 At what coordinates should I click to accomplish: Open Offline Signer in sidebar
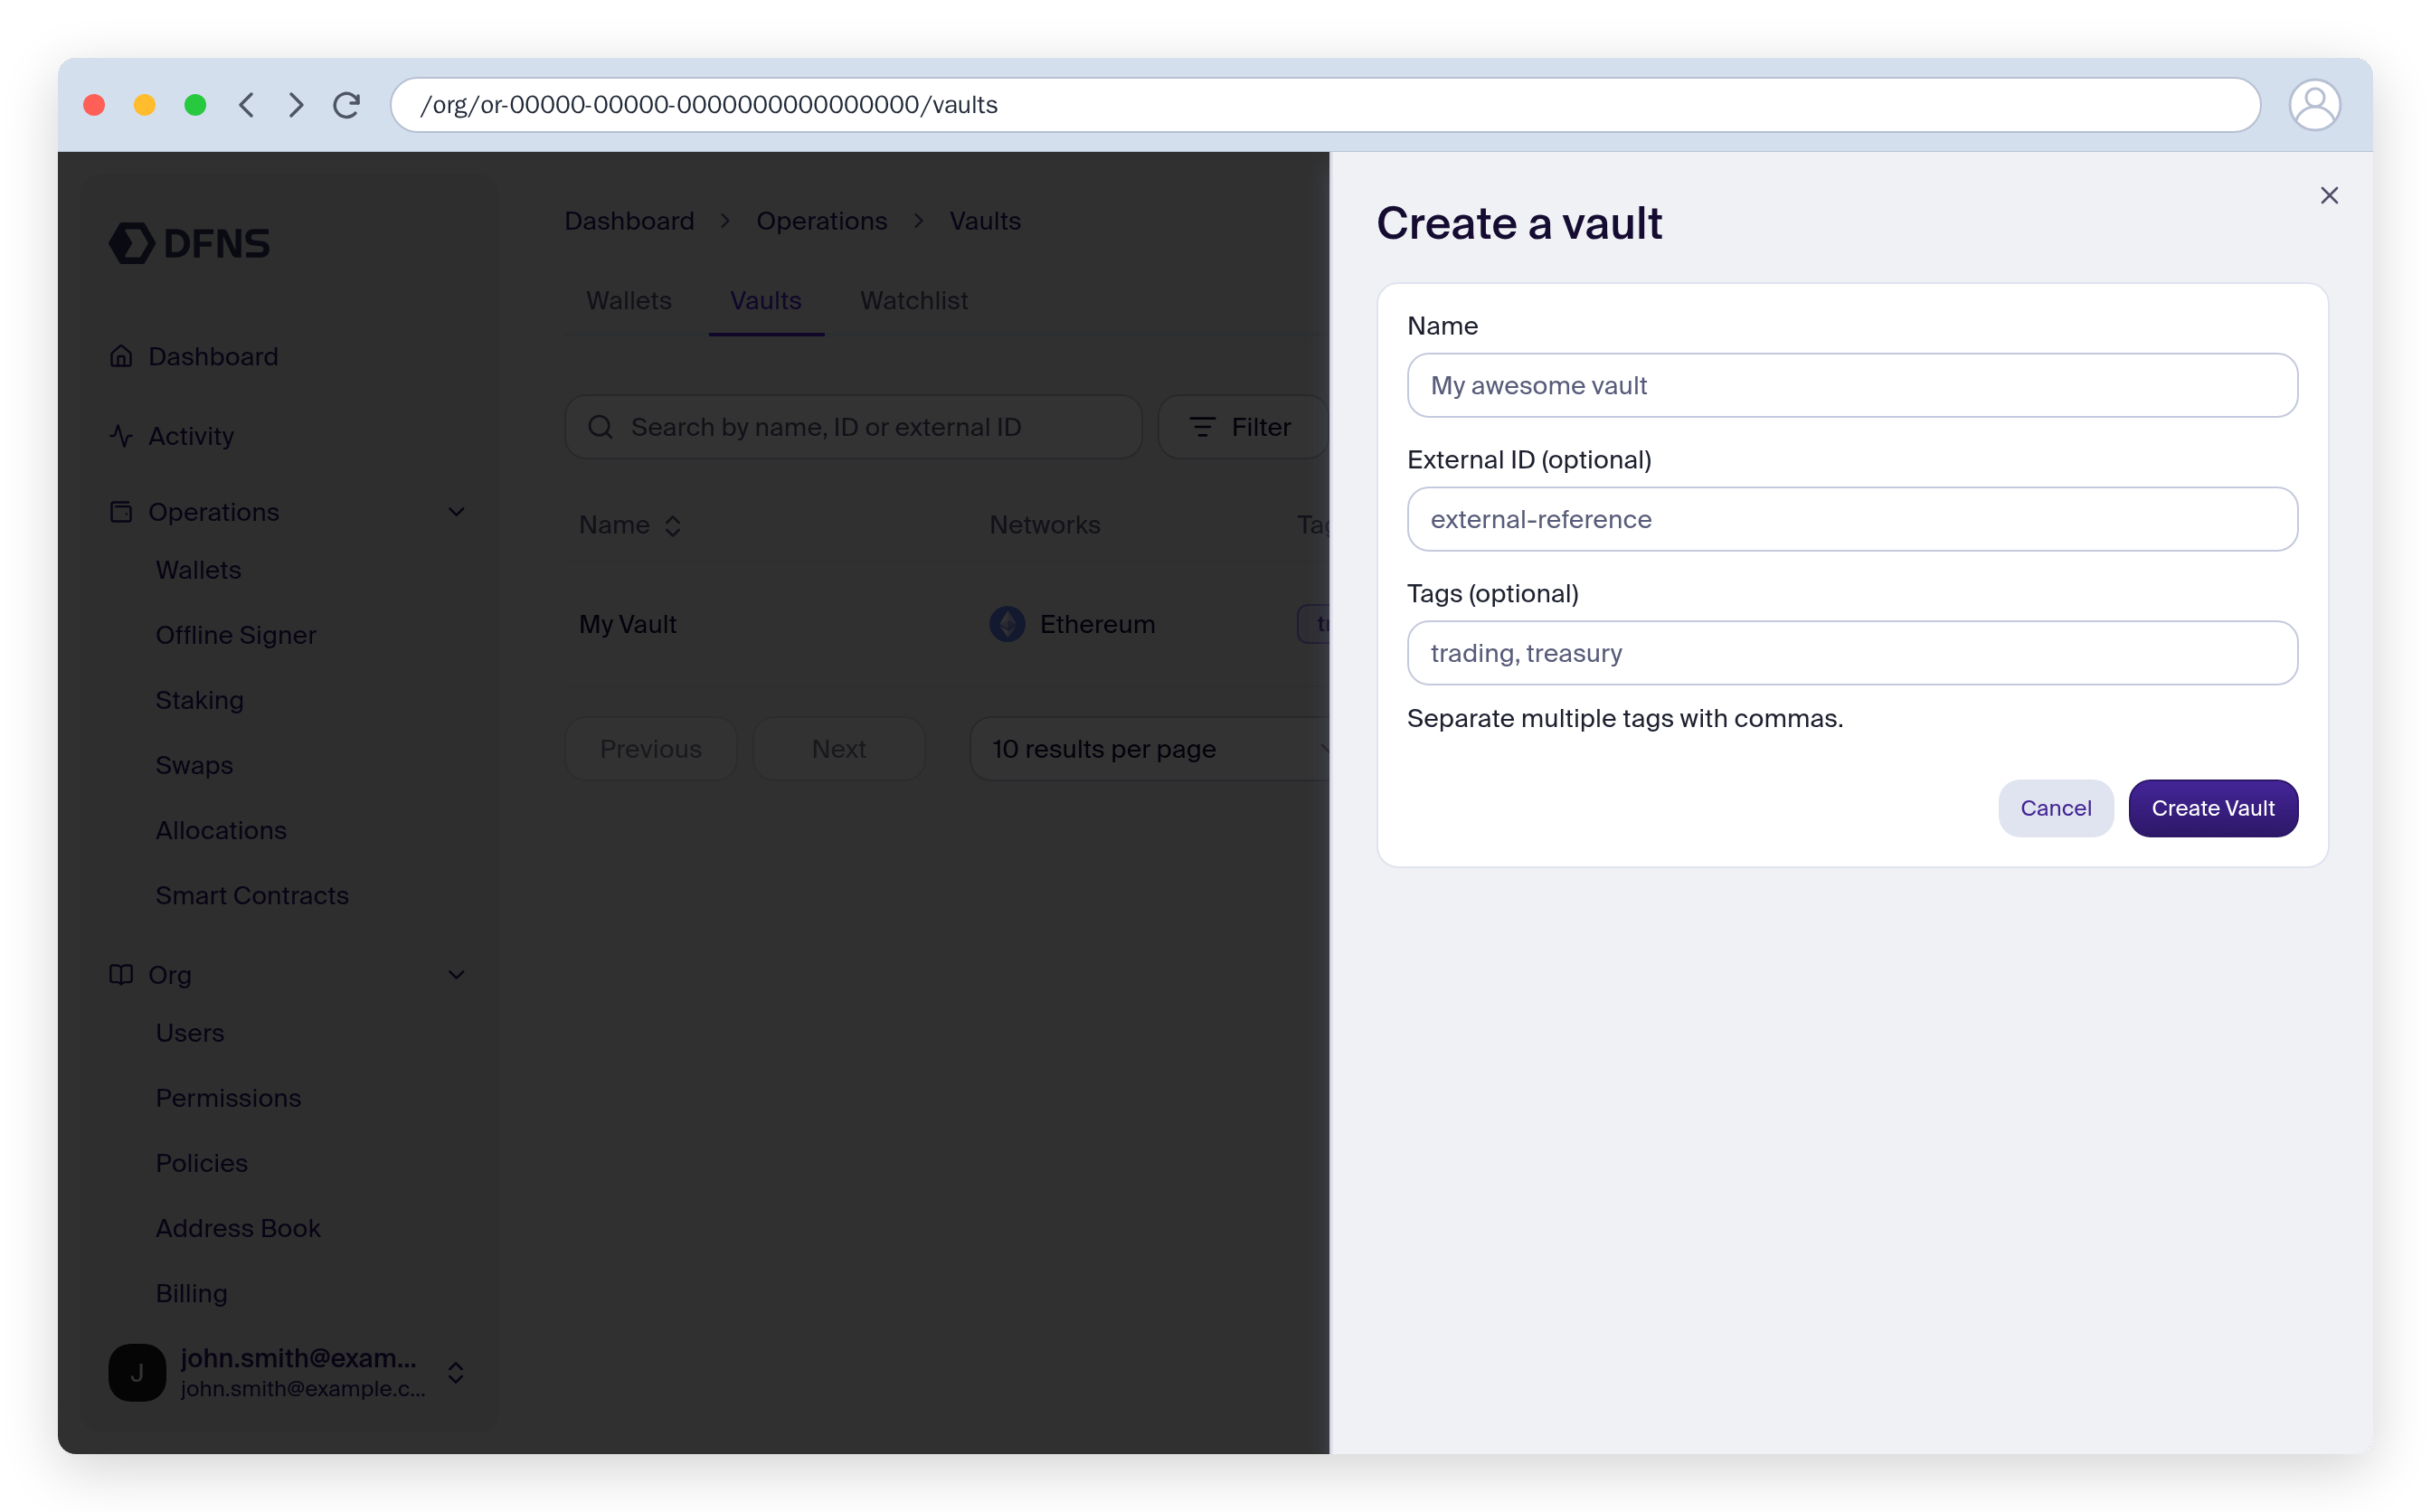tap(236, 635)
